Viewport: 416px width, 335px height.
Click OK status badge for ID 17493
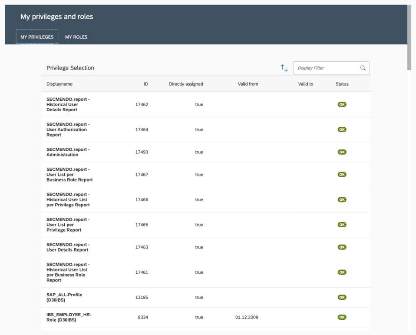coord(342,152)
